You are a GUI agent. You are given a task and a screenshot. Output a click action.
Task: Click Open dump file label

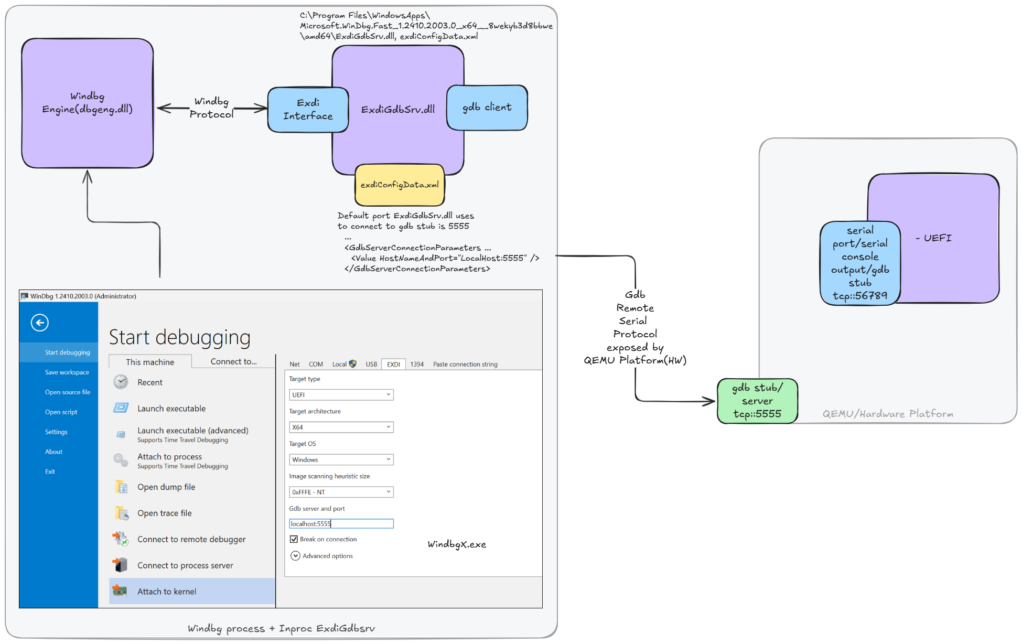click(166, 487)
